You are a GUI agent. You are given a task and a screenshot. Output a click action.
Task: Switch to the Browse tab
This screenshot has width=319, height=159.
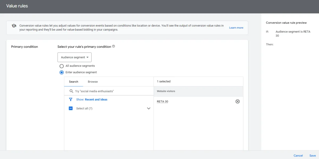click(x=93, y=82)
